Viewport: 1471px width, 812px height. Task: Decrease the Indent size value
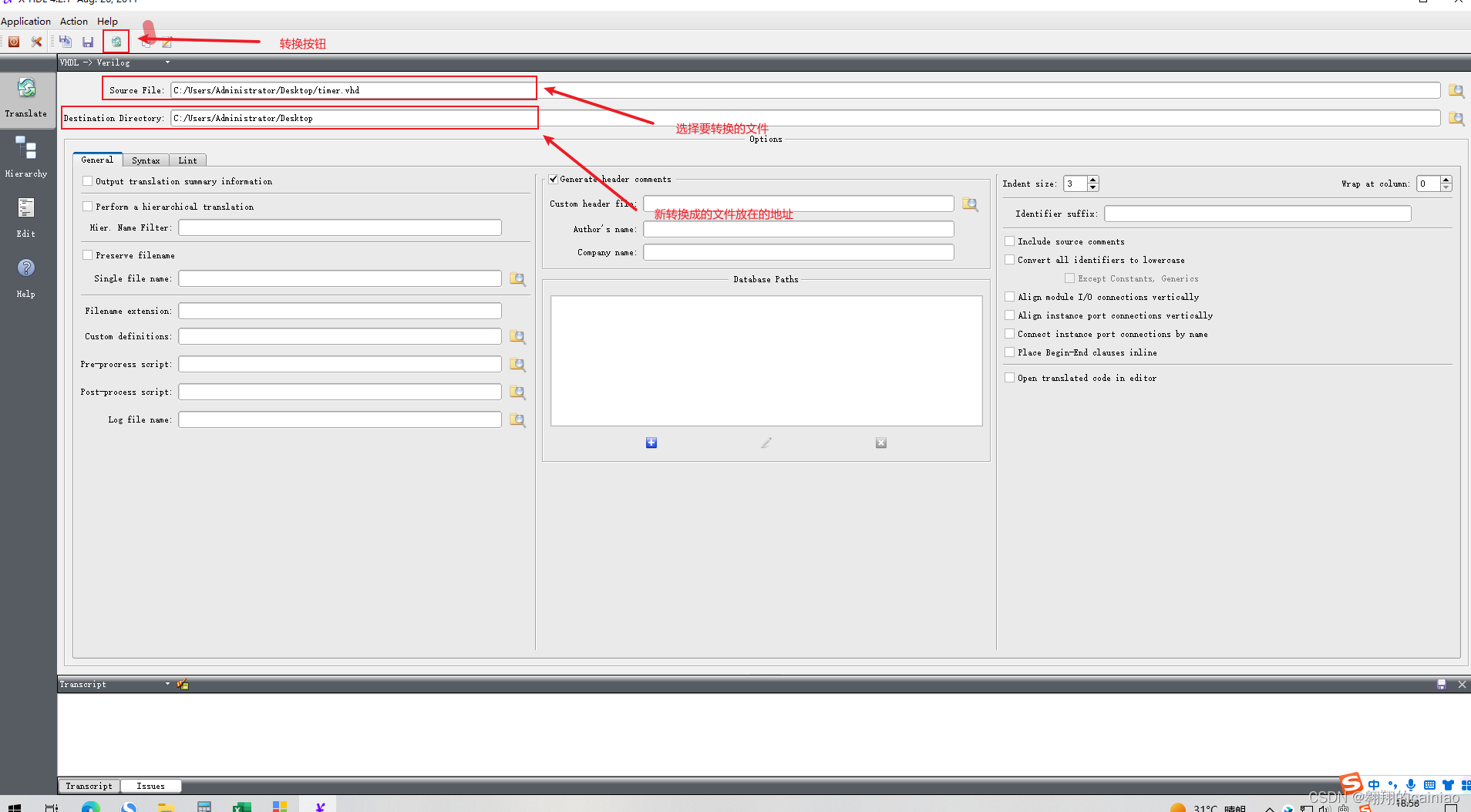(x=1093, y=187)
